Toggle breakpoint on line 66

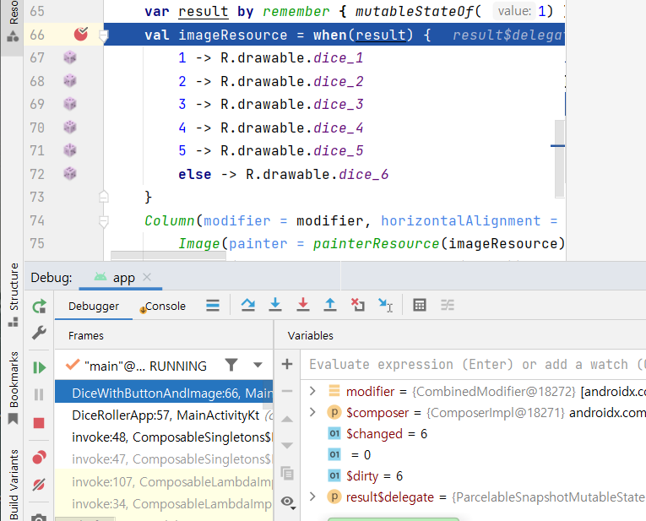point(81,34)
